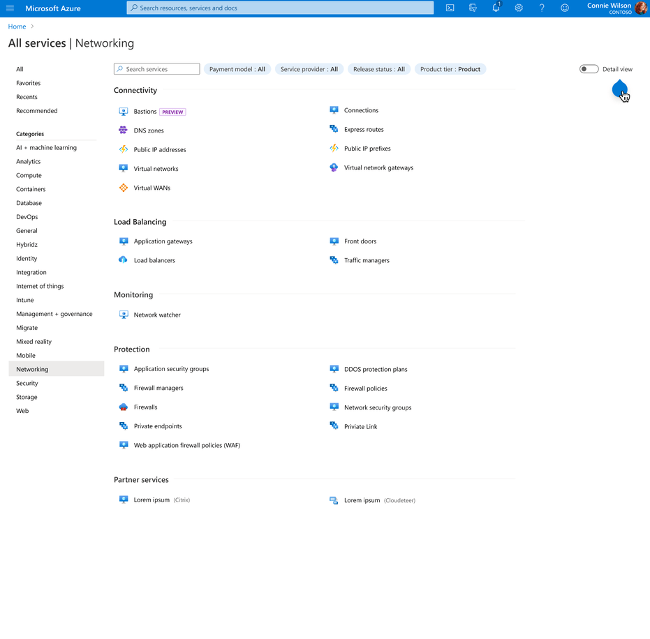The width and height of the screenshot is (650, 639).
Task: Open the notifications bell icon
Action: pyautogui.click(x=496, y=8)
